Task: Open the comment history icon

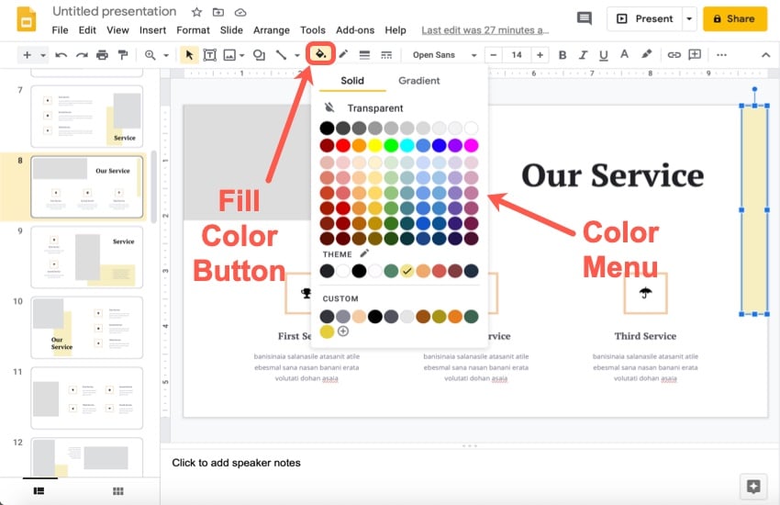Action: tap(584, 18)
